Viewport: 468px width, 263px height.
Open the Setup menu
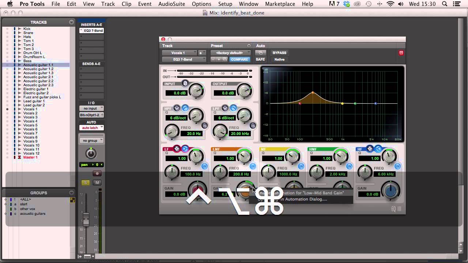tap(225, 4)
